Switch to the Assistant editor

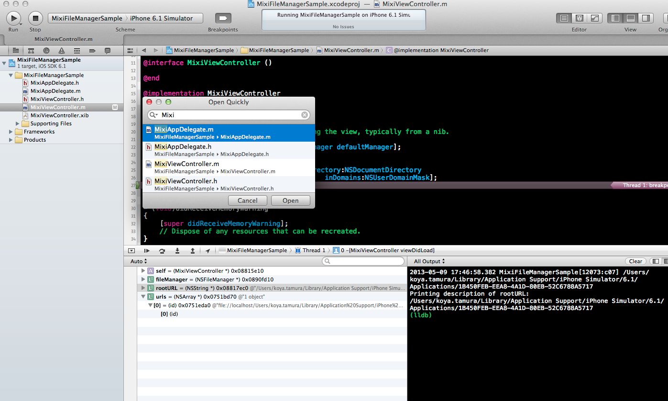pos(580,18)
